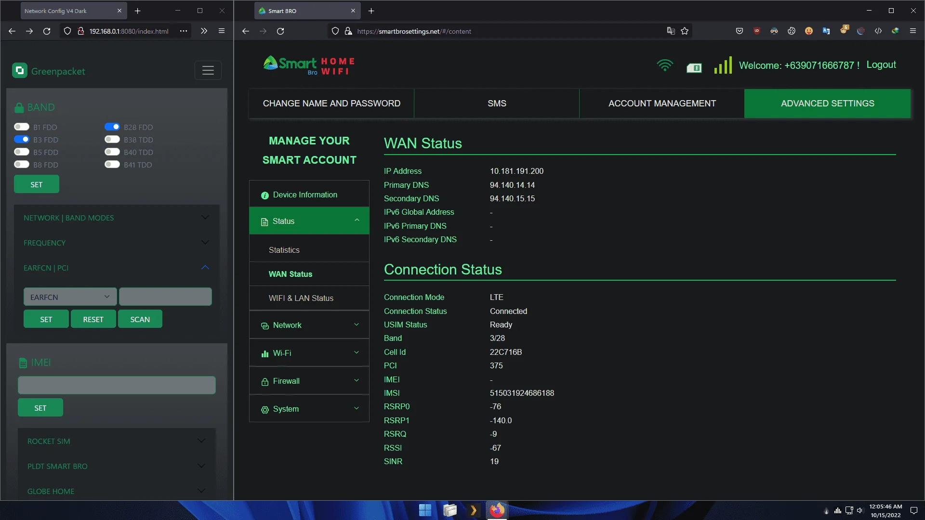
Task: Collapse the Status sidebar menu
Action: click(309, 221)
